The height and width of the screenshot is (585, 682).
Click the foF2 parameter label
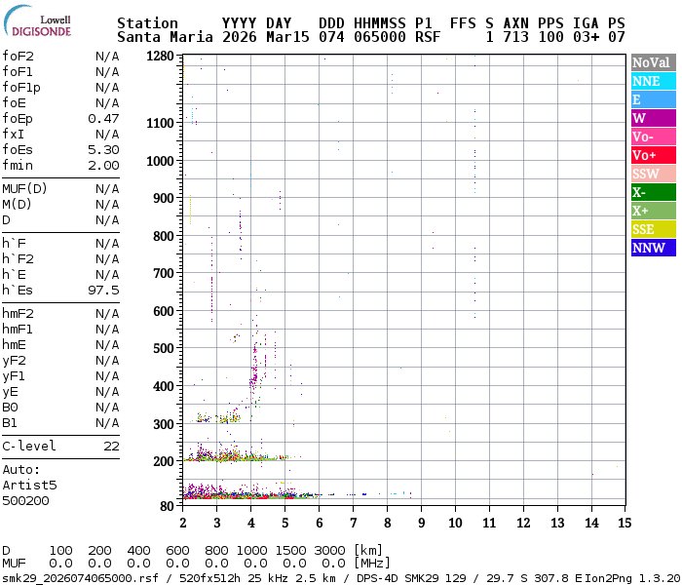pos(18,57)
